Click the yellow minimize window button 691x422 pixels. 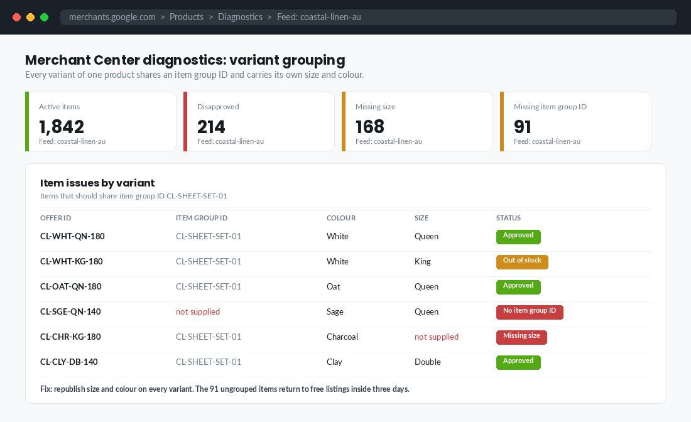30,17
